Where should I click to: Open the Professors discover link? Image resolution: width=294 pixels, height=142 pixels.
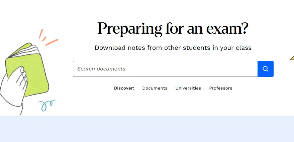(x=220, y=88)
